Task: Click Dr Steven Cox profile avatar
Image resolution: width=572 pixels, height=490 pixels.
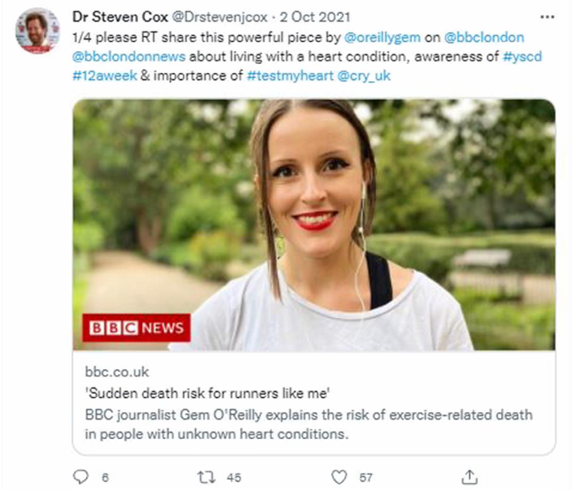Action: pos(37,31)
